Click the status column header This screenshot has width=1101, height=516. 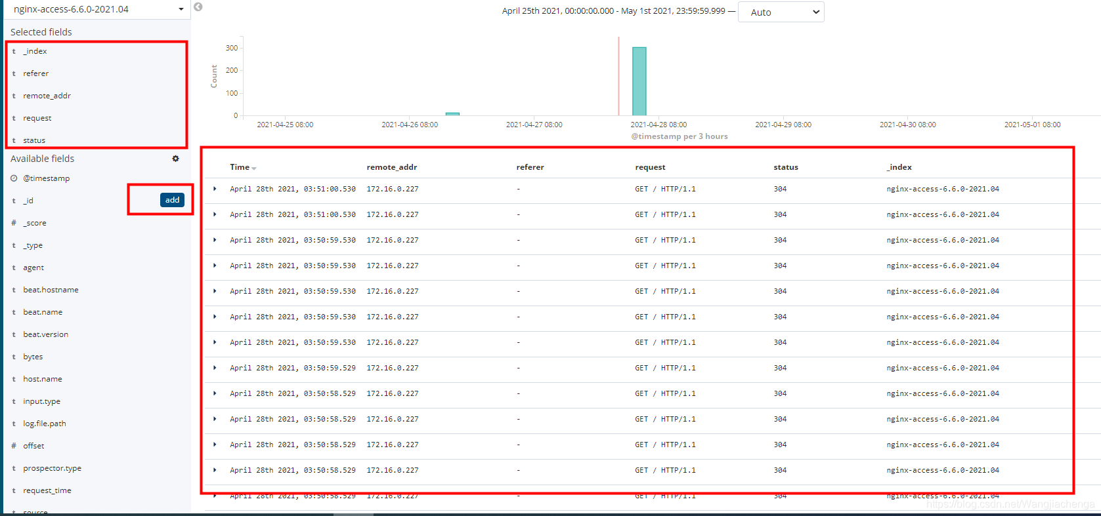(x=786, y=167)
